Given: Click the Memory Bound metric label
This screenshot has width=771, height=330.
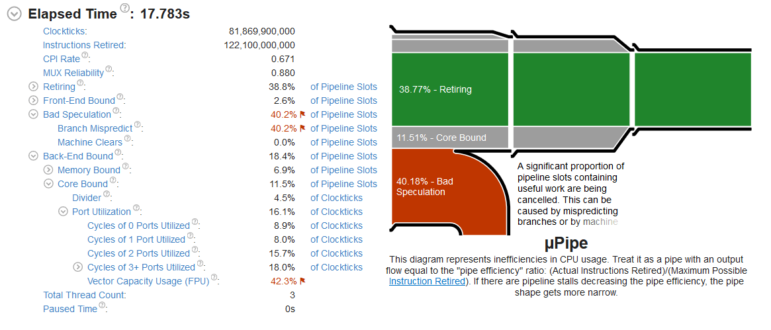Looking at the screenshot, I should 89,170.
